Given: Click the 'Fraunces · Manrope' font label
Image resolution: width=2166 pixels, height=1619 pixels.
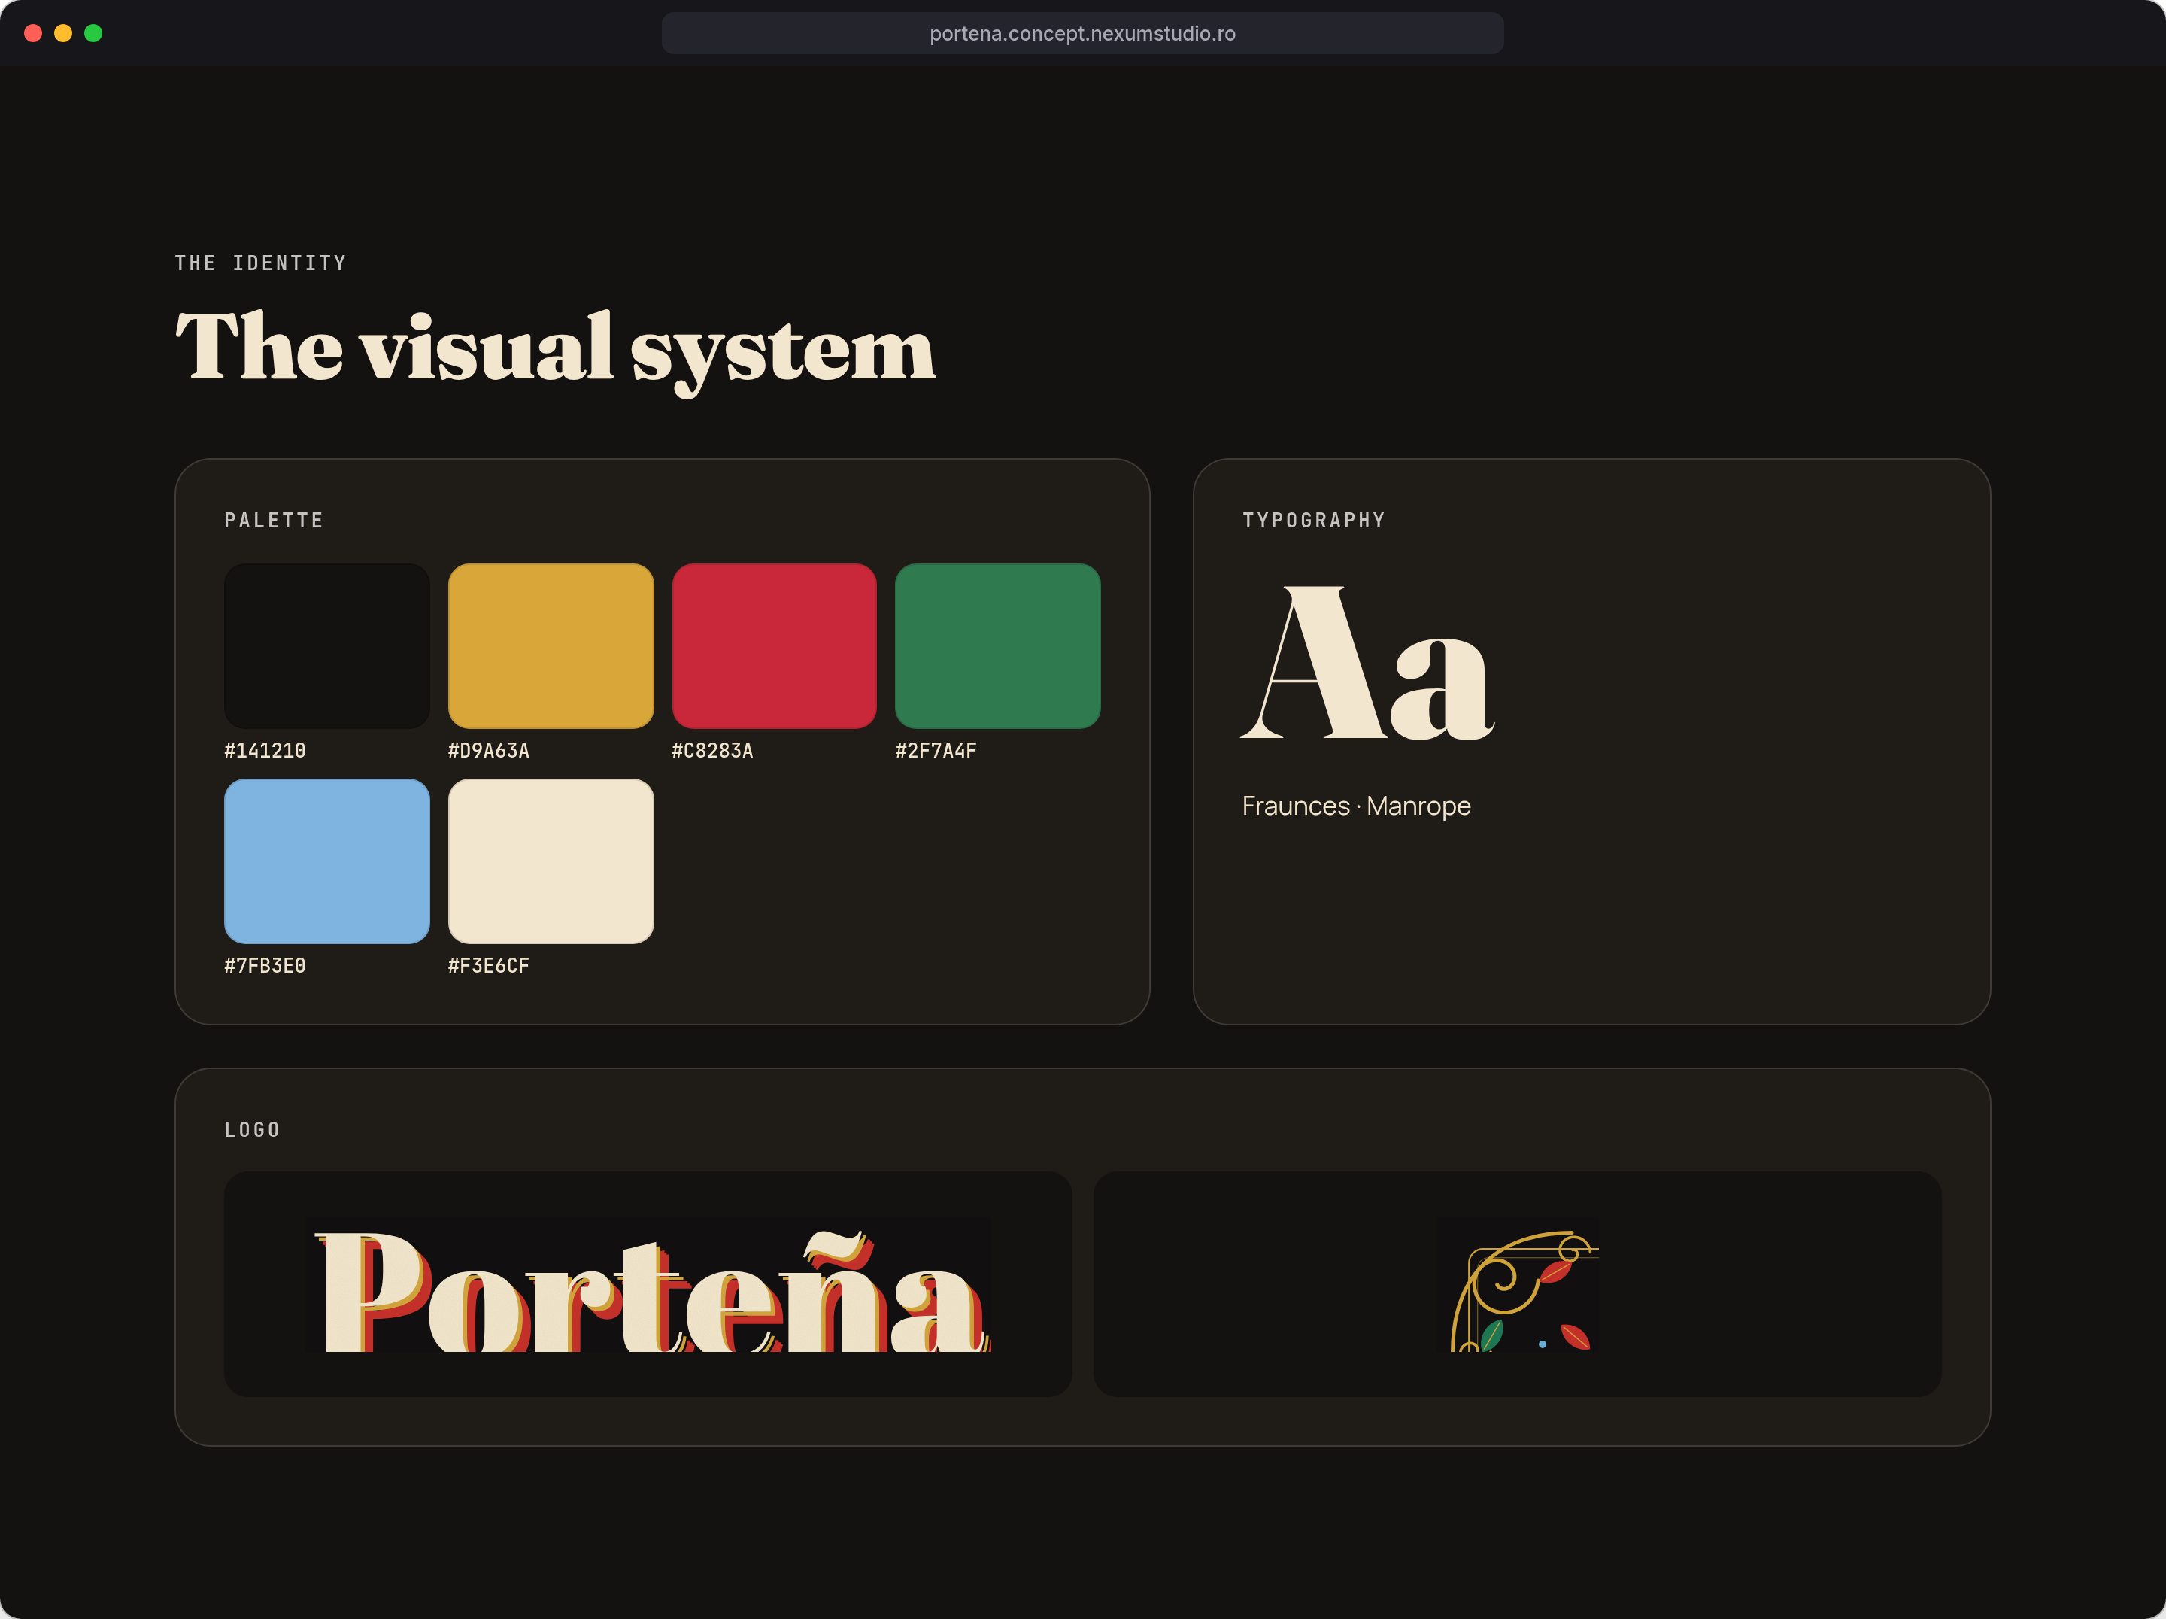Looking at the screenshot, I should coord(1356,806).
